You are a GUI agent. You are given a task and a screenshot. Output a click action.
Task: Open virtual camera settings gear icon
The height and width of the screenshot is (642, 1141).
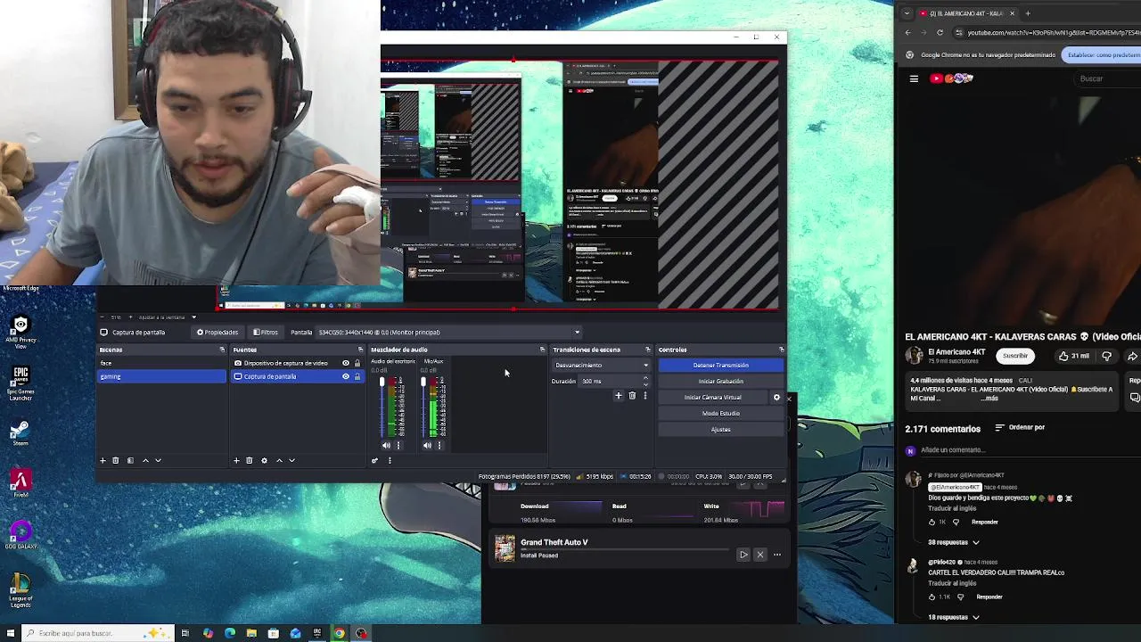point(776,398)
